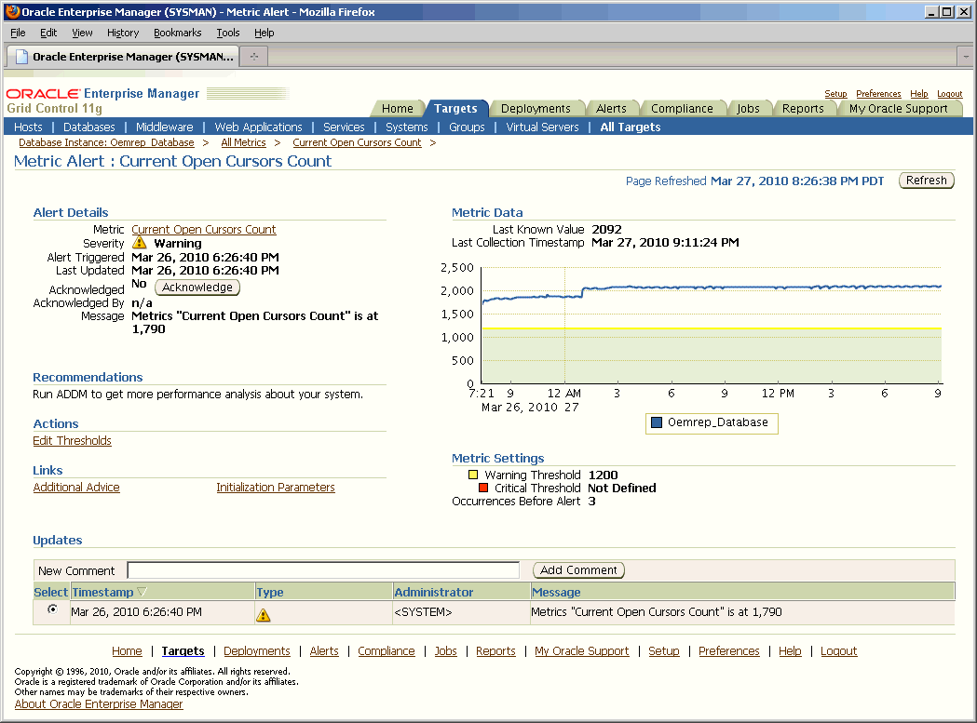Select the Mar 26 update row radio button

52,609
